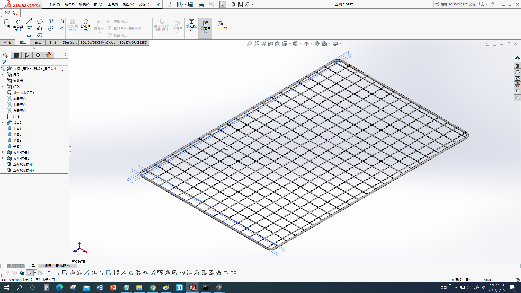Open Chrome from the Windows taskbar
Screen dimensions: 521x293
click(x=153, y=288)
